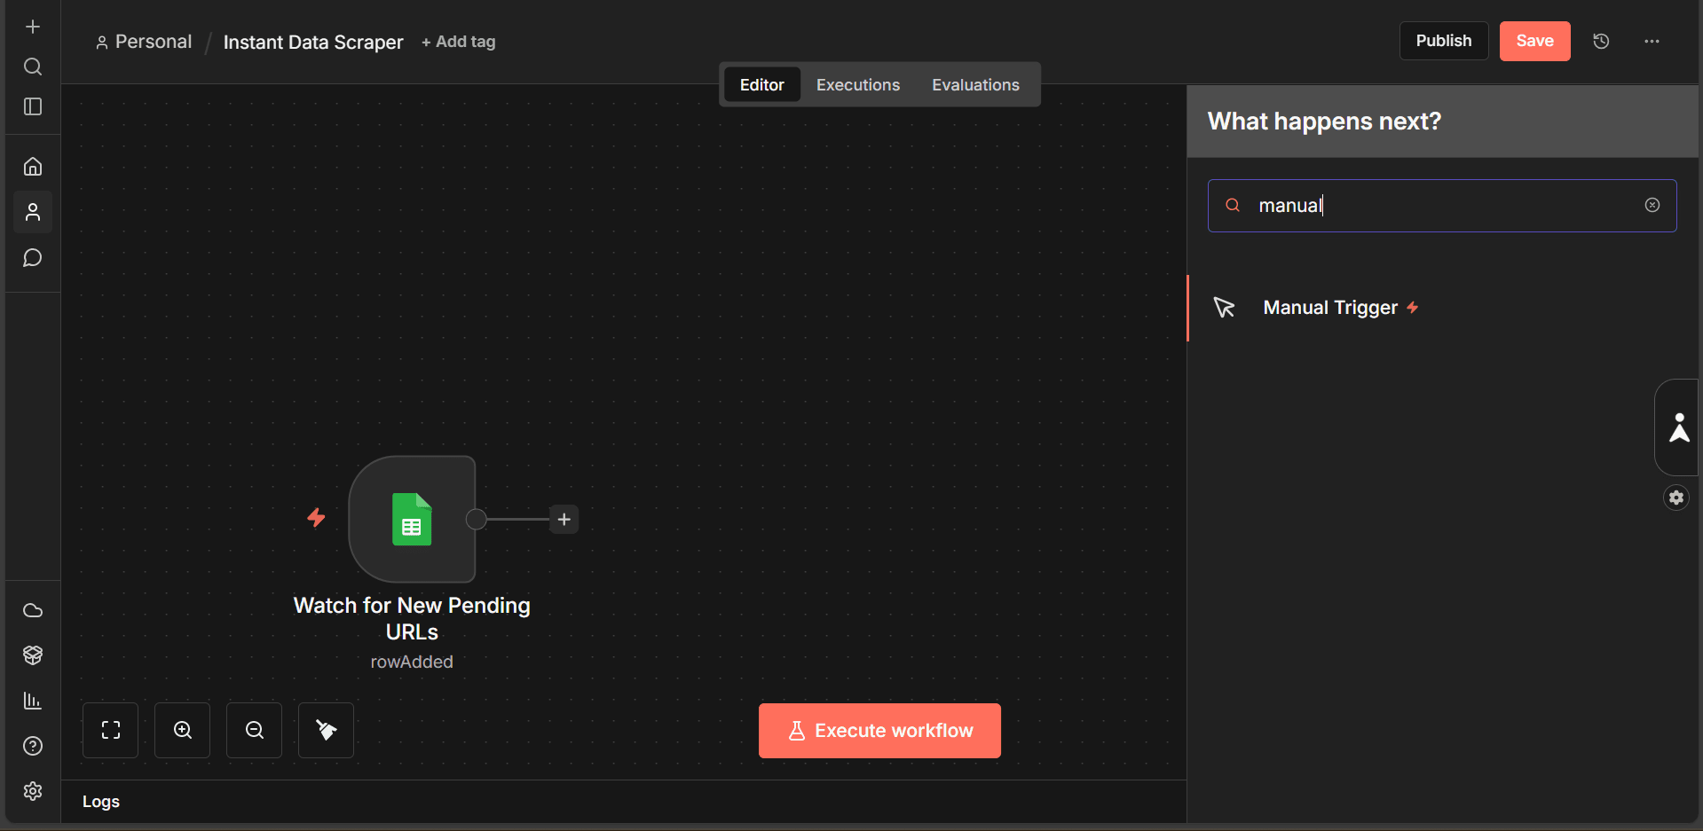Switch to the Evaluations tab
Image resolution: width=1703 pixels, height=831 pixels.
tap(975, 84)
